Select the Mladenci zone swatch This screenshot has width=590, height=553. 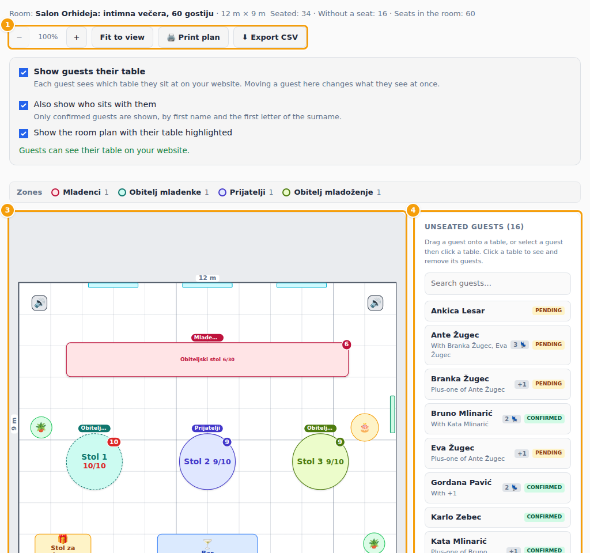tap(55, 192)
